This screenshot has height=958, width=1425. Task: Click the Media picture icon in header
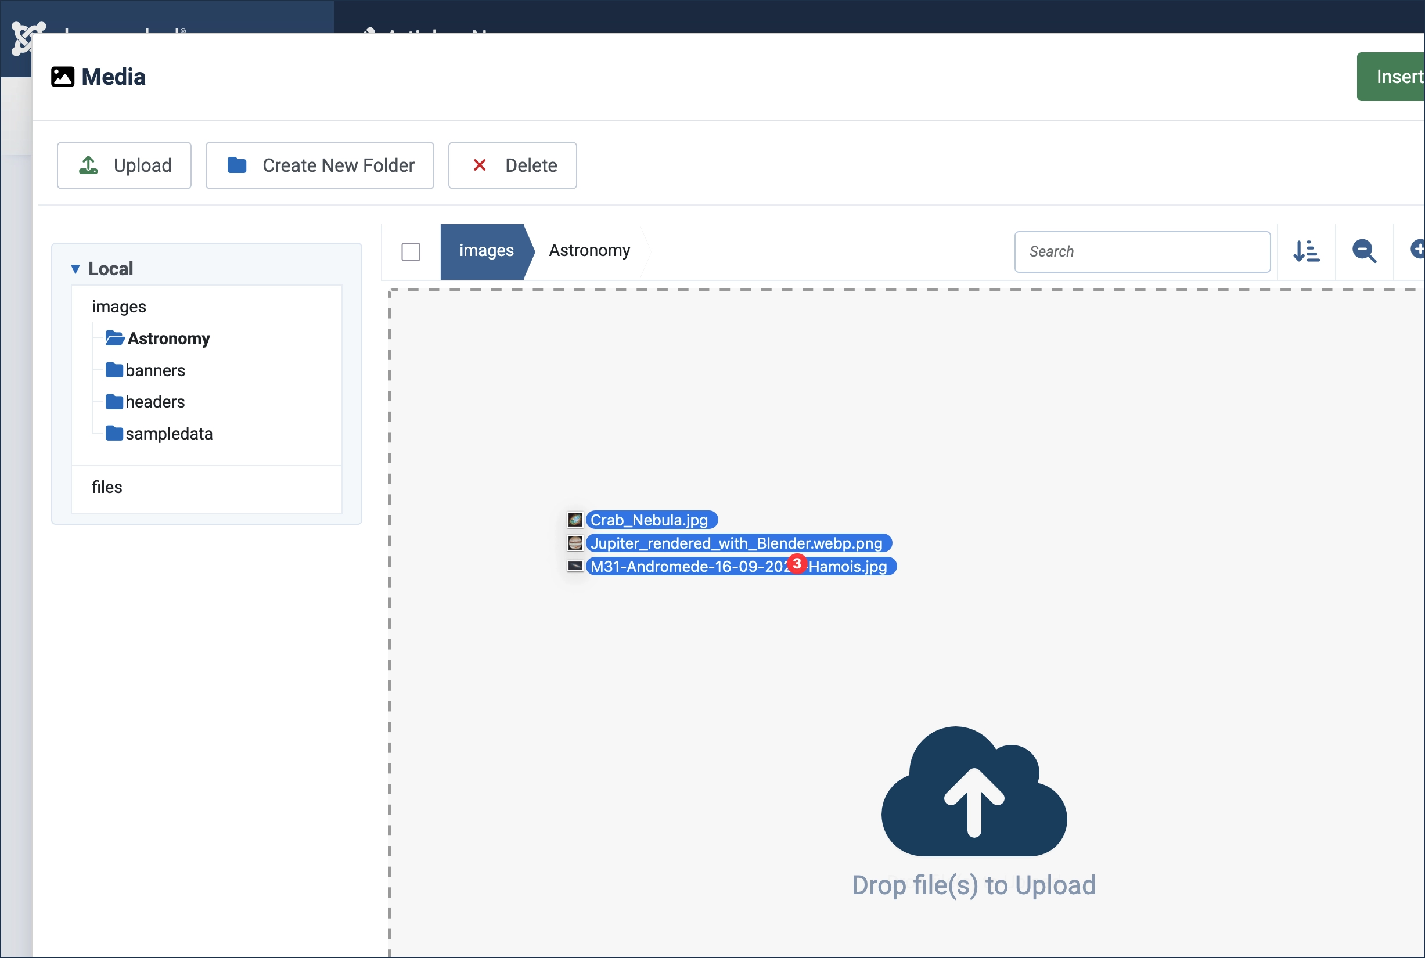pyautogui.click(x=62, y=77)
